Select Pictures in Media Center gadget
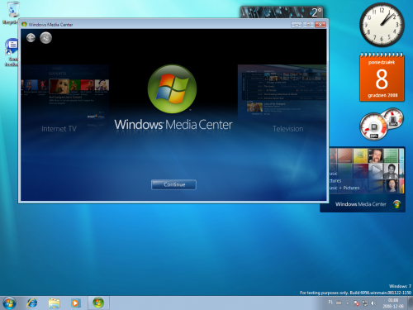413x310 pixels. click(335, 181)
